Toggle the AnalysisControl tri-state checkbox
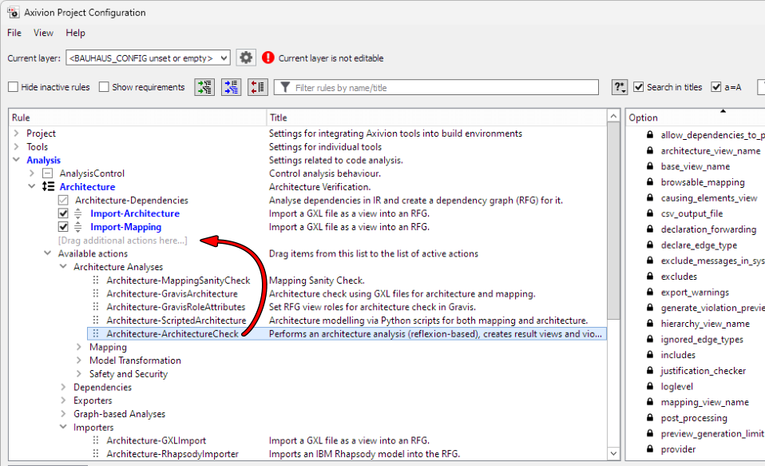Screen dimensions: 765x466 [x=47, y=173]
